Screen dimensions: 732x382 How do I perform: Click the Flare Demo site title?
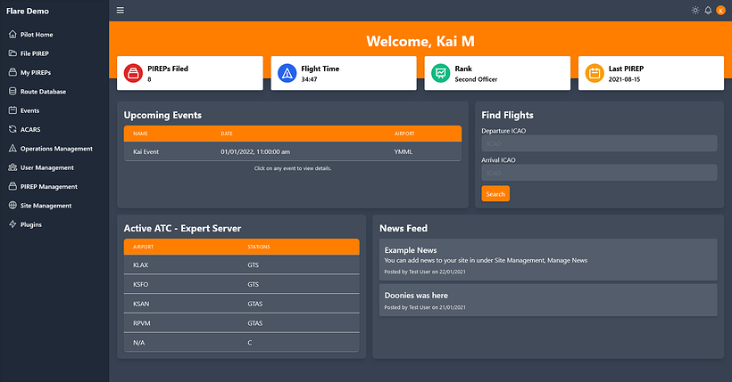pyautogui.click(x=28, y=12)
